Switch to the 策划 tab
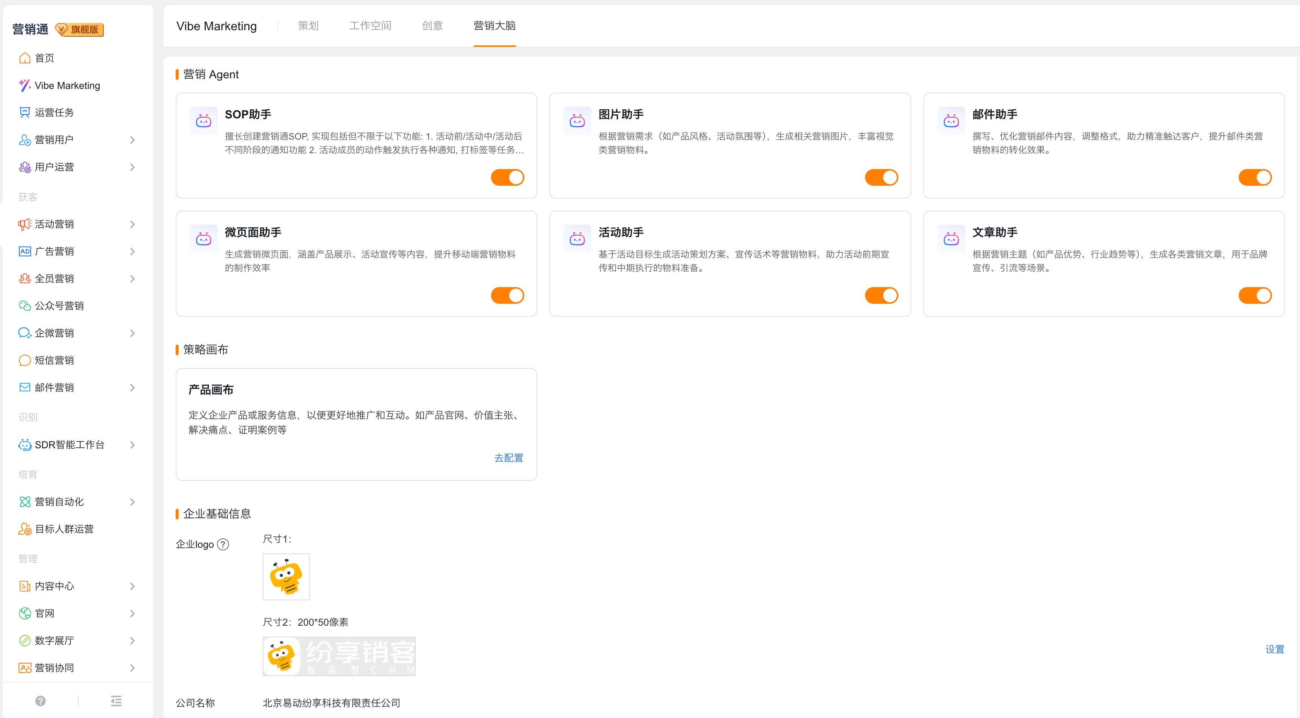The image size is (1300, 718). [x=308, y=26]
